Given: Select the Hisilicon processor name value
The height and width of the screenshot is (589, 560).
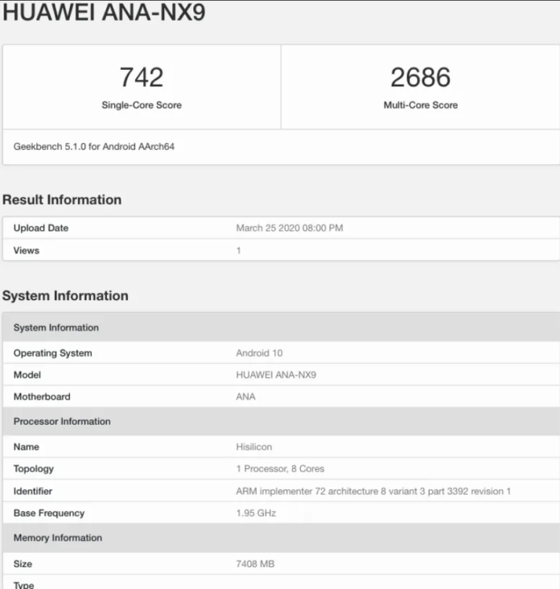Looking at the screenshot, I should [253, 447].
